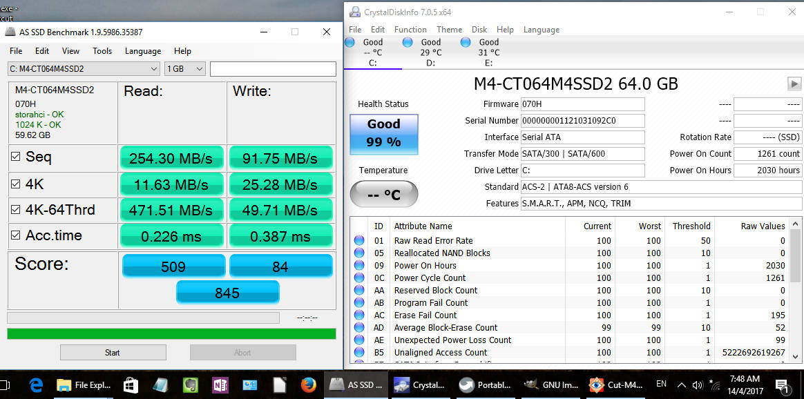Click scroll down arrow of SMART list
This screenshot has width=804, height=399.
point(795,356)
